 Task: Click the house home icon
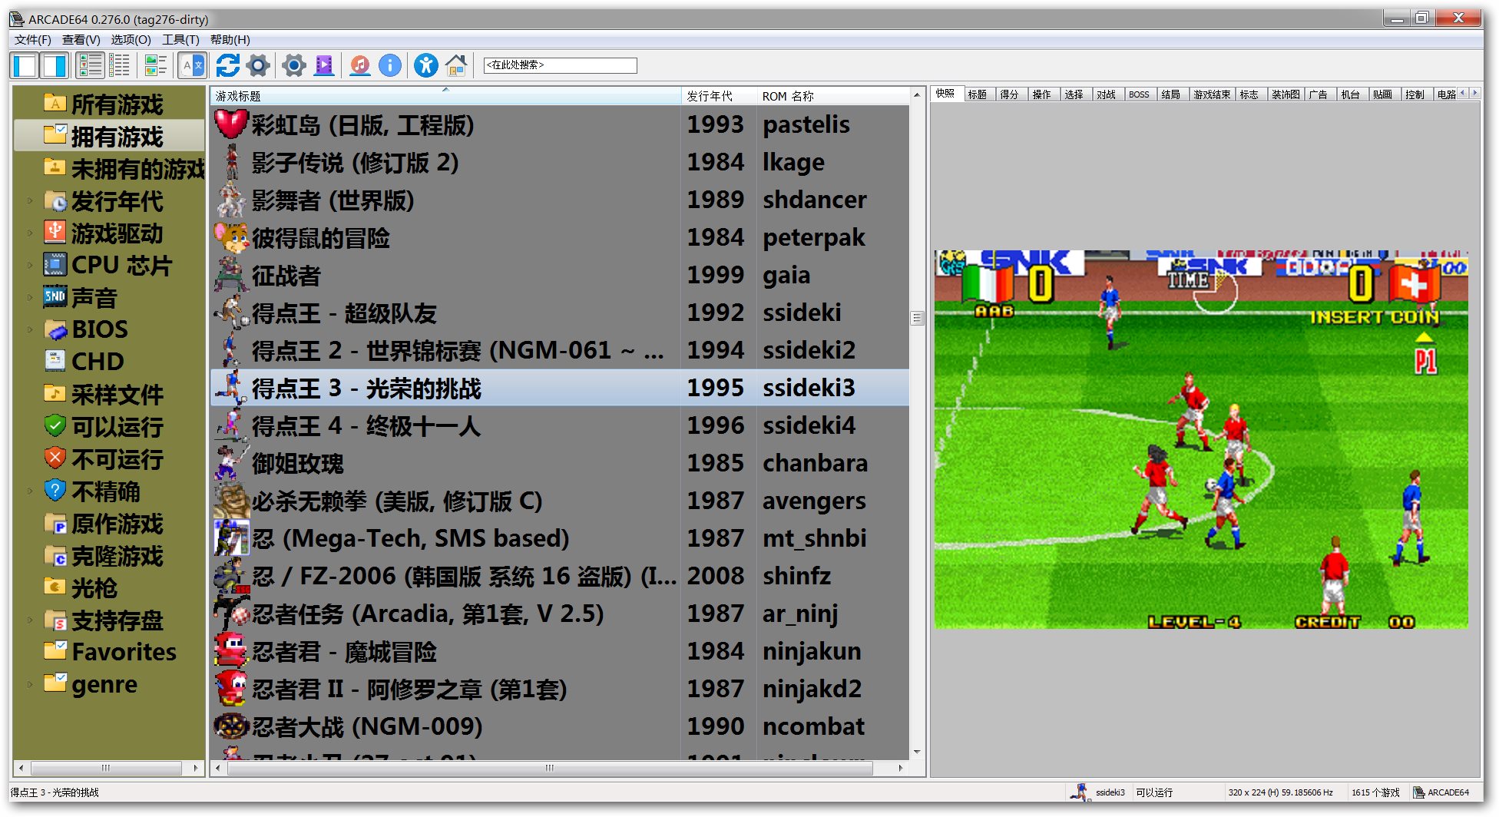click(456, 66)
